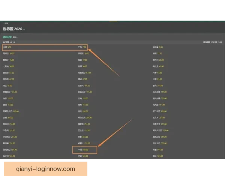Pick the 英格蘭 9.00 odds selection
225x180 pixels.
[158, 47]
